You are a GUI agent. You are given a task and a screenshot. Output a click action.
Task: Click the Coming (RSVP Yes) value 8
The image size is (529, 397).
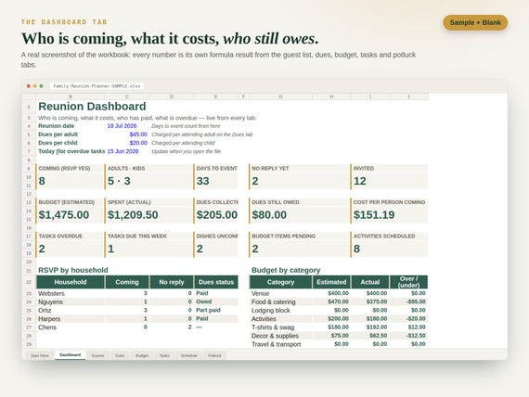coord(42,181)
